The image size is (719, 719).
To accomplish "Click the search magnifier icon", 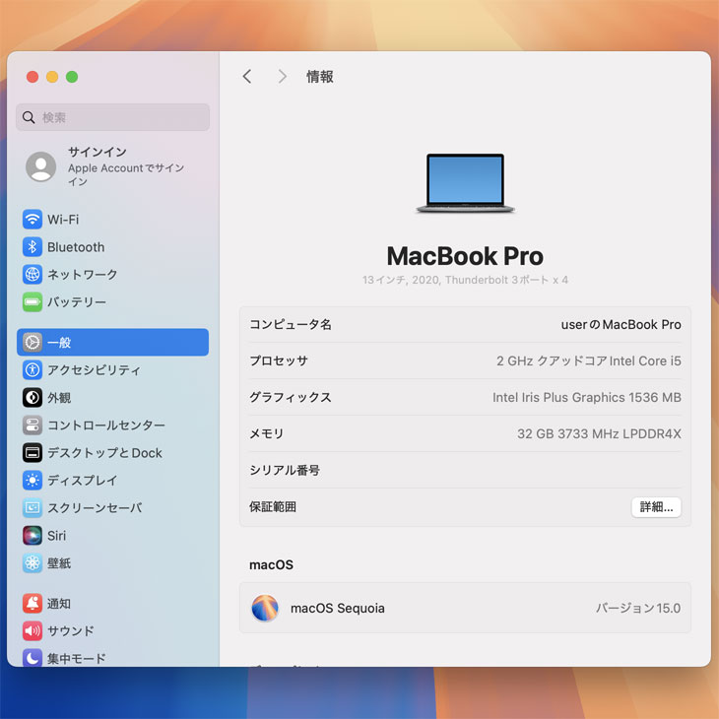I will point(29,117).
